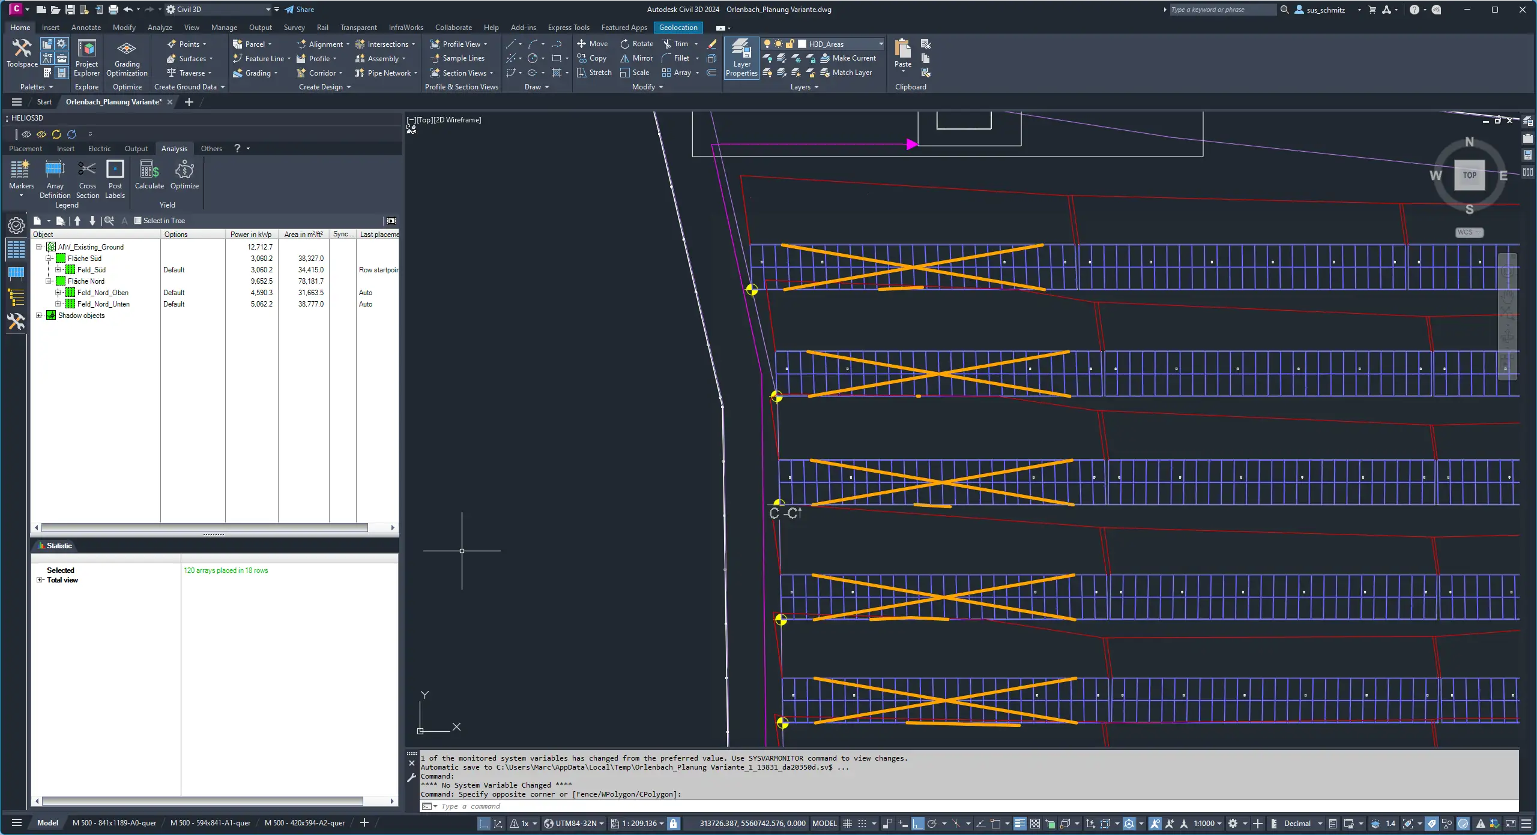Launch Project Explorer

86,58
